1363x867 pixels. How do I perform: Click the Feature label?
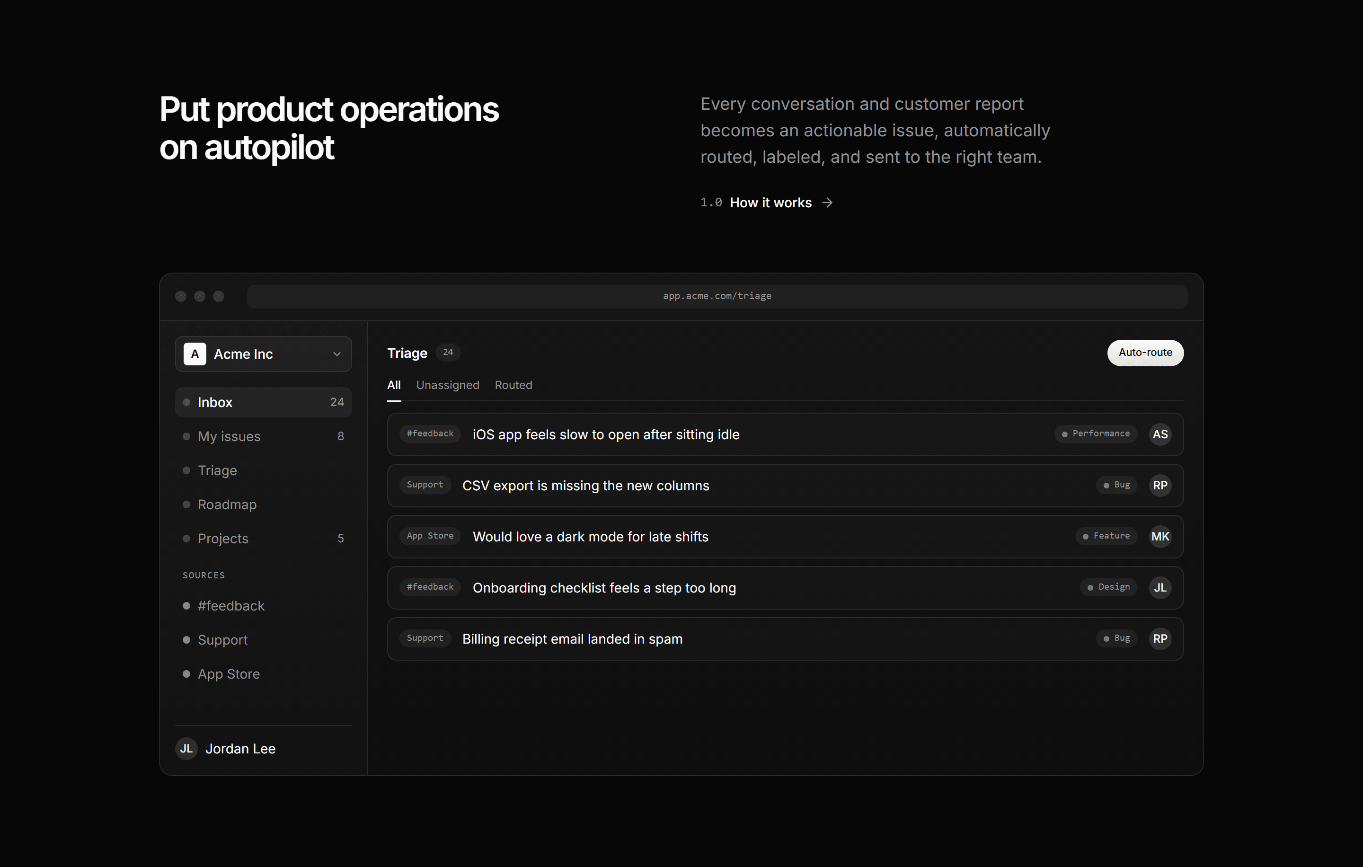(x=1106, y=536)
